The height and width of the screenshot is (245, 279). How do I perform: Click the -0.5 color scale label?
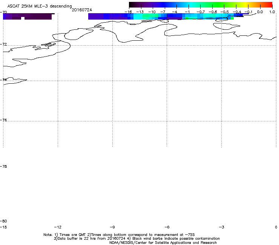(225, 12)
